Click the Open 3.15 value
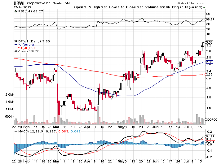Image resolution: width=217 pixels, height=164 pixels. click(x=82, y=7)
